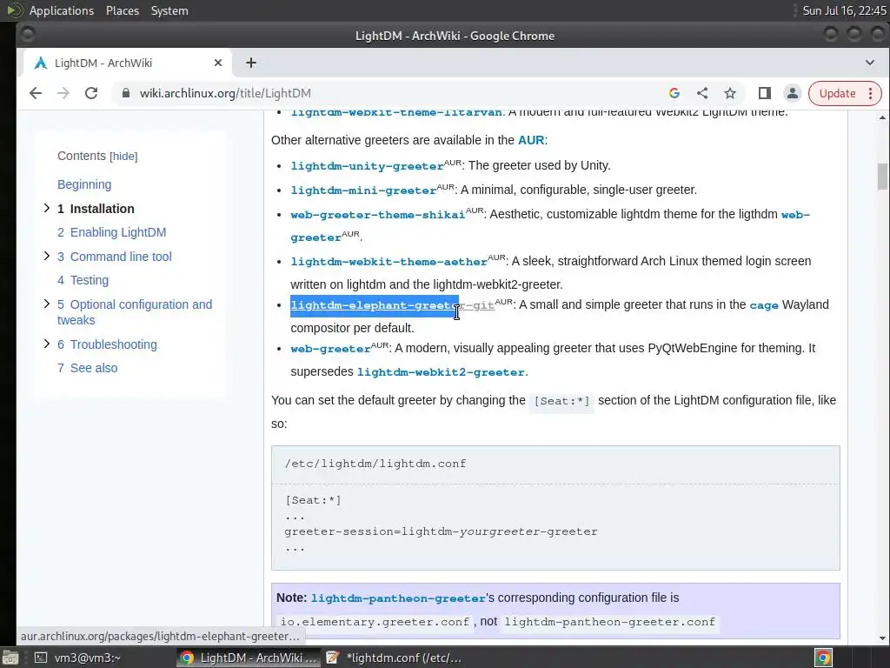Share this page via share icon
Image resolution: width=890 pixels, height=668 pixels.
[702, 93]
